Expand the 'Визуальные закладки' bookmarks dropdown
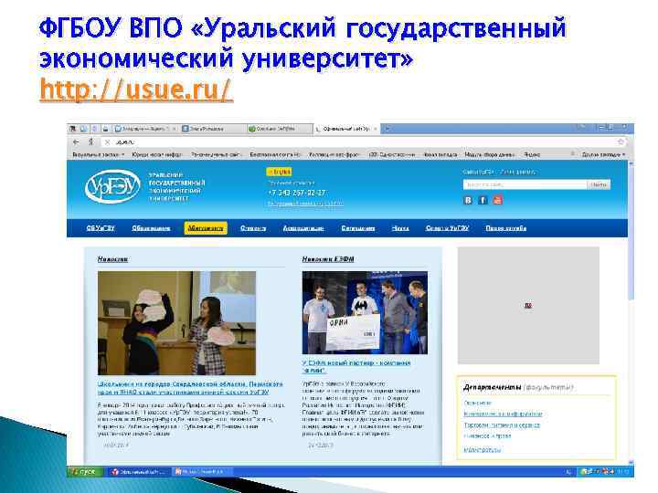This screenshot has width=658, height=493. tap(98, 154)
